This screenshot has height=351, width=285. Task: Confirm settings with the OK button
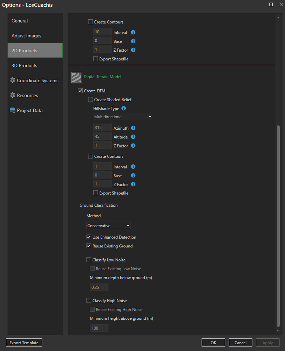213,343
